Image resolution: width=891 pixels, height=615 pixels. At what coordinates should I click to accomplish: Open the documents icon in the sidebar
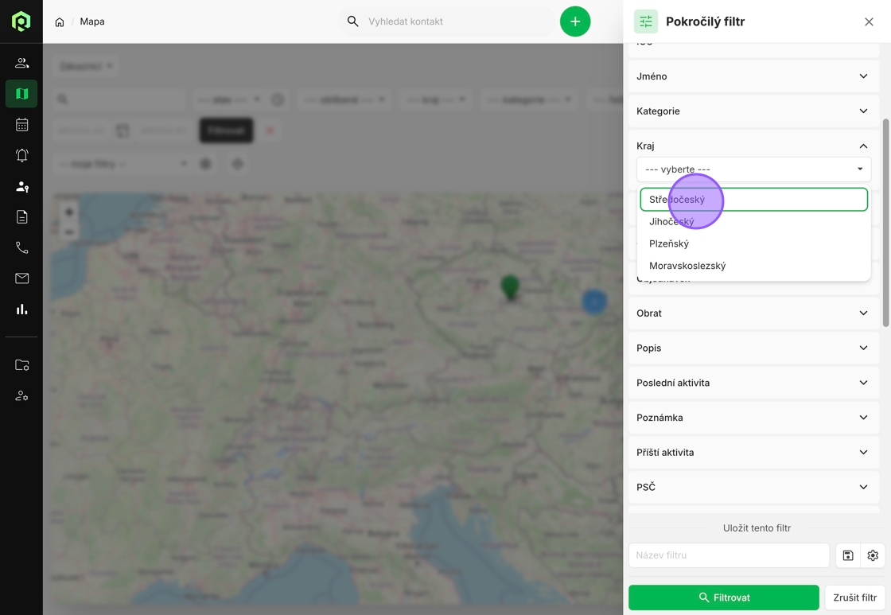pos(21,217)
